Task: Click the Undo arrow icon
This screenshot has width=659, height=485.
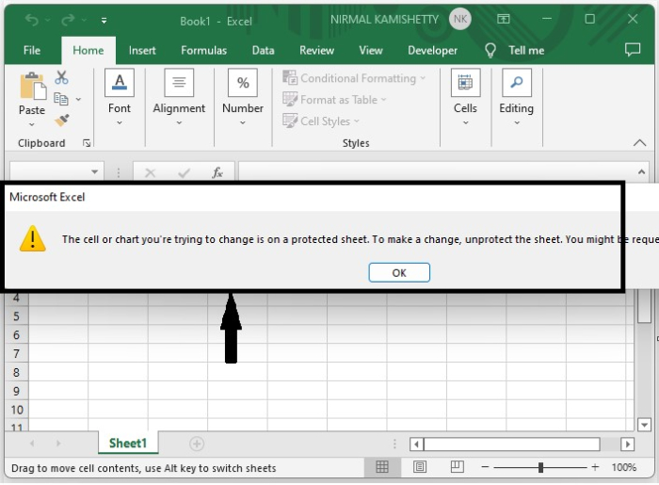Action: pos(31,20)
